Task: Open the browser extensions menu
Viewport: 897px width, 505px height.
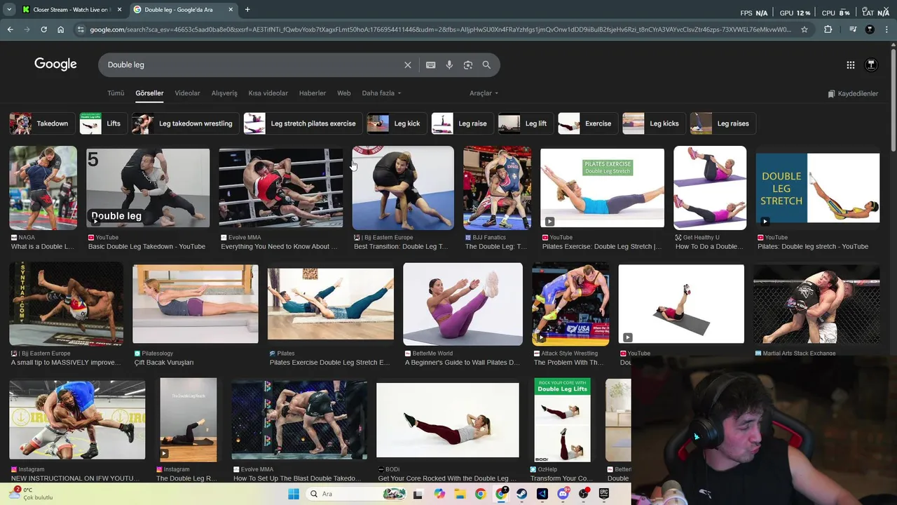Action: coord(828,29)
